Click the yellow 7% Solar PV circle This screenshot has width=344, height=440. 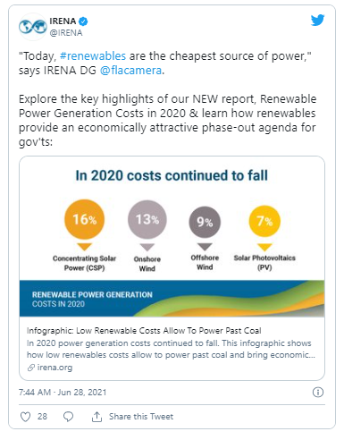pyautogui.click(x=264, y=221)
